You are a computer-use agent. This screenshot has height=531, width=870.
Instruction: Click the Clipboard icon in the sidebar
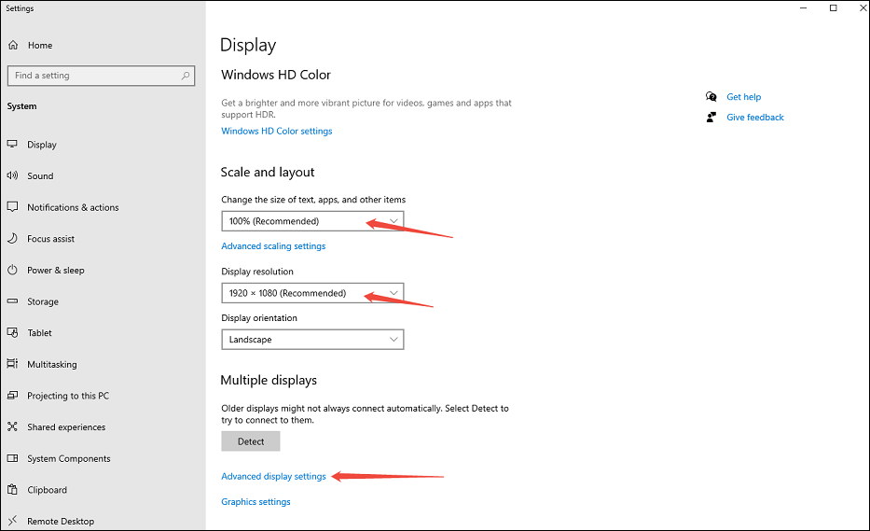click(12, 489)
